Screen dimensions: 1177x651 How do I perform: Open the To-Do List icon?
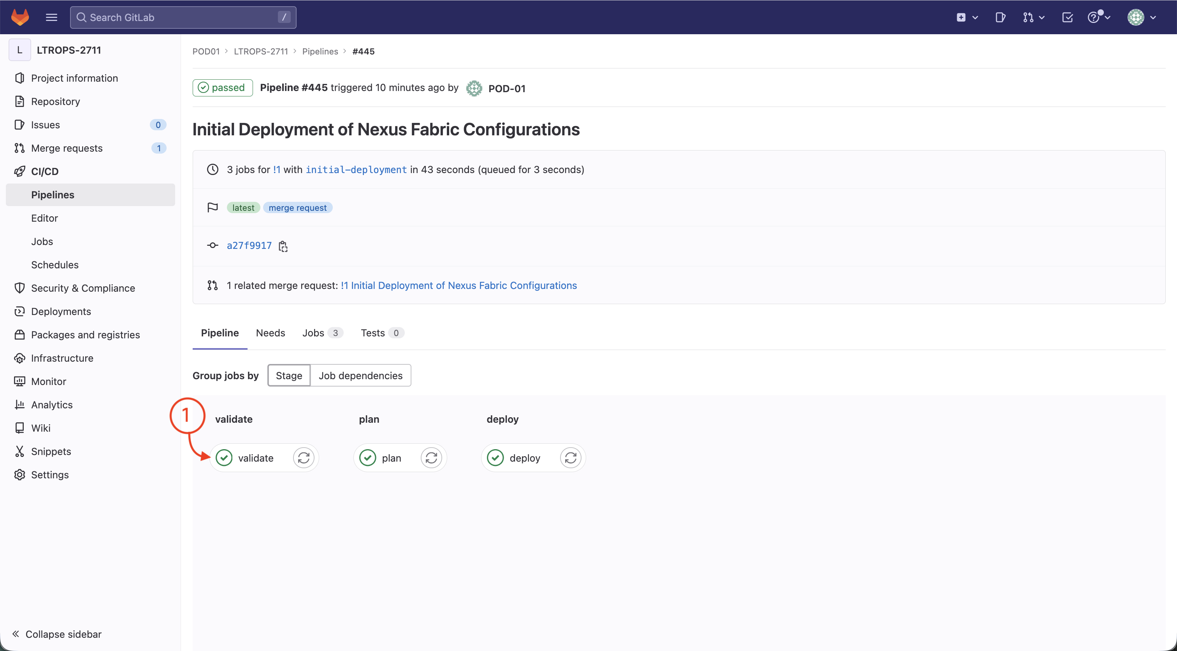1067,17
